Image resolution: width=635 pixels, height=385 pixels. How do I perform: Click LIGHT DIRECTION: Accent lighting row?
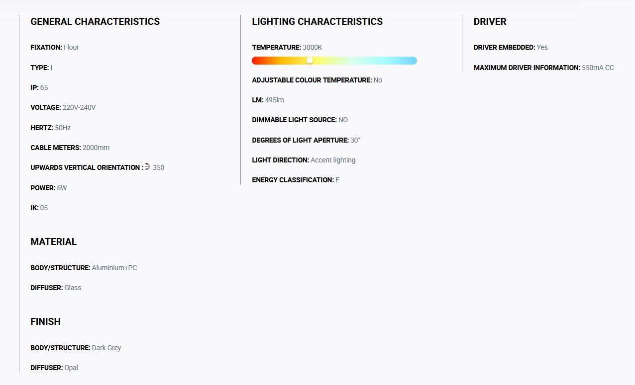[x=304, y=160]
